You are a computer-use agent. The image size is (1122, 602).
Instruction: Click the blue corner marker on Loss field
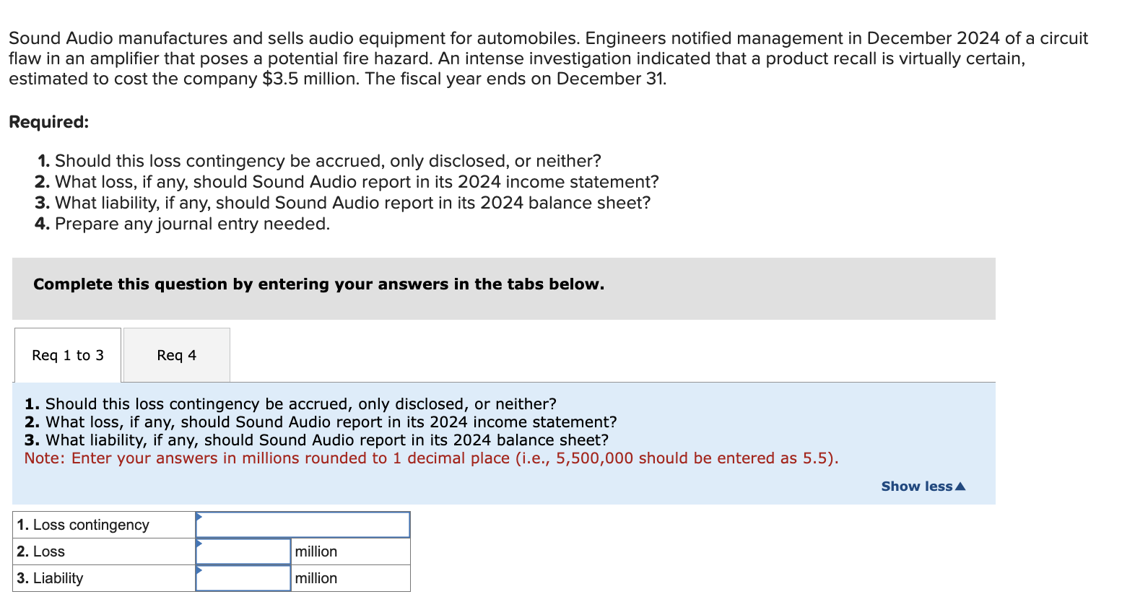coord(199,544)
